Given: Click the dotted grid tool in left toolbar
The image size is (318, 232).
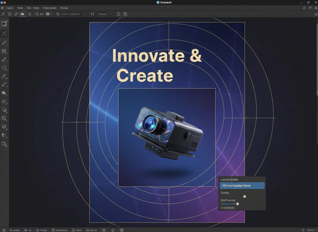Looking at the screenshot, I should pos(4,102).
